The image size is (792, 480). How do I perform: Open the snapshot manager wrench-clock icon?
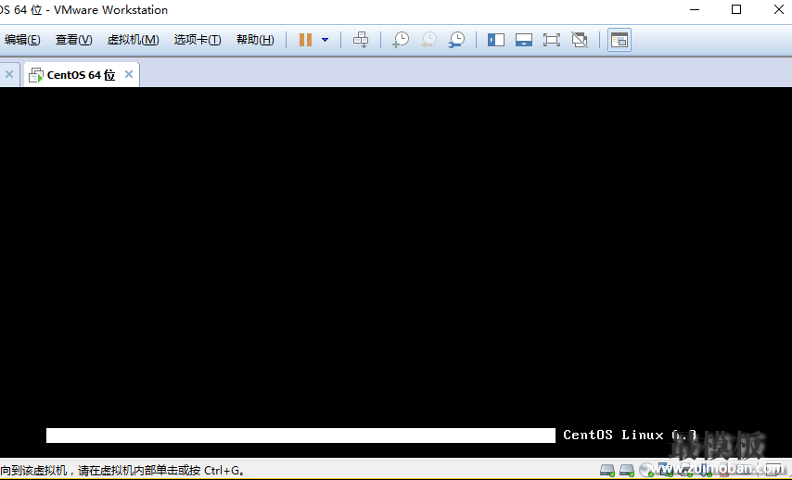[456, 40]
